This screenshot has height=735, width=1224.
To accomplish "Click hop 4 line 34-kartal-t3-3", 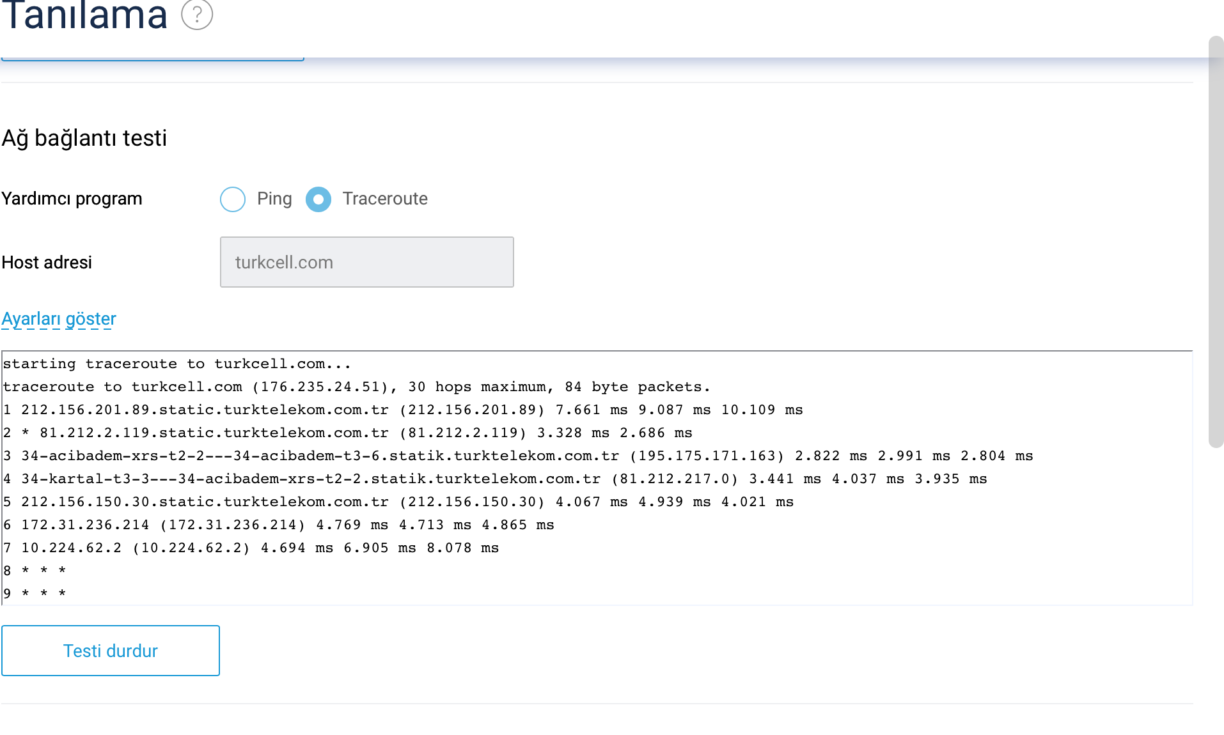I will 495,479.
